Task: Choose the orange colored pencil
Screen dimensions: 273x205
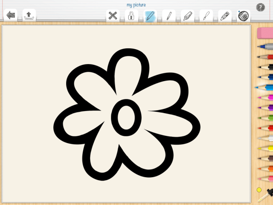Action: pyautogui.click(x=266, y=168)
